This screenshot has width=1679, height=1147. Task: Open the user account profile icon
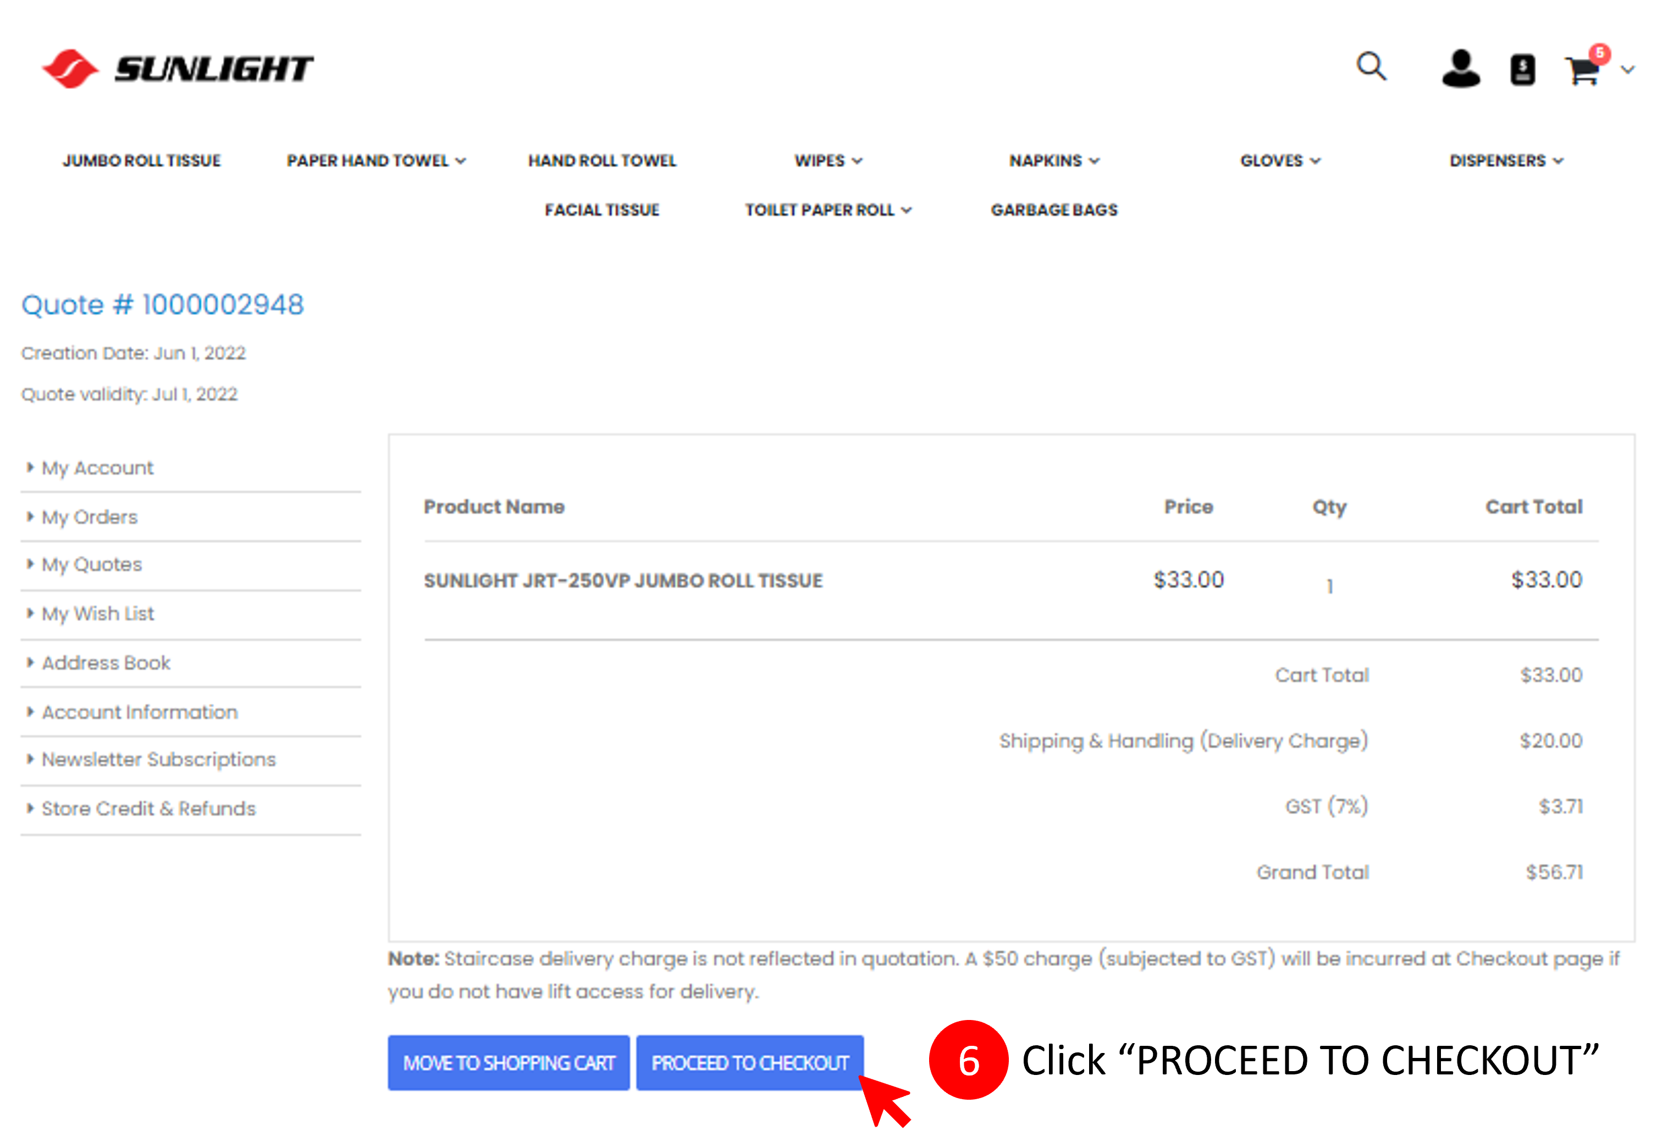[1461, 69]
